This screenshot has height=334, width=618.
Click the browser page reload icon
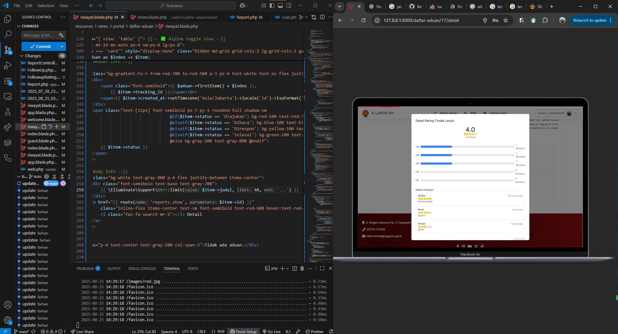pyautogui.click(x=363, y=20)
